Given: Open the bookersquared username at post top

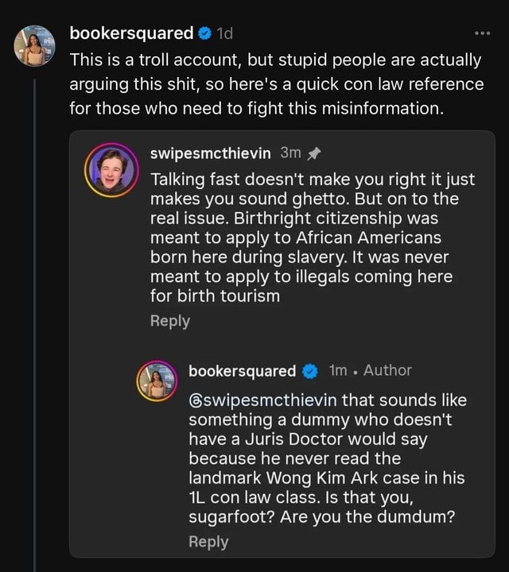Looking at the screenshot, I should 131,33.
